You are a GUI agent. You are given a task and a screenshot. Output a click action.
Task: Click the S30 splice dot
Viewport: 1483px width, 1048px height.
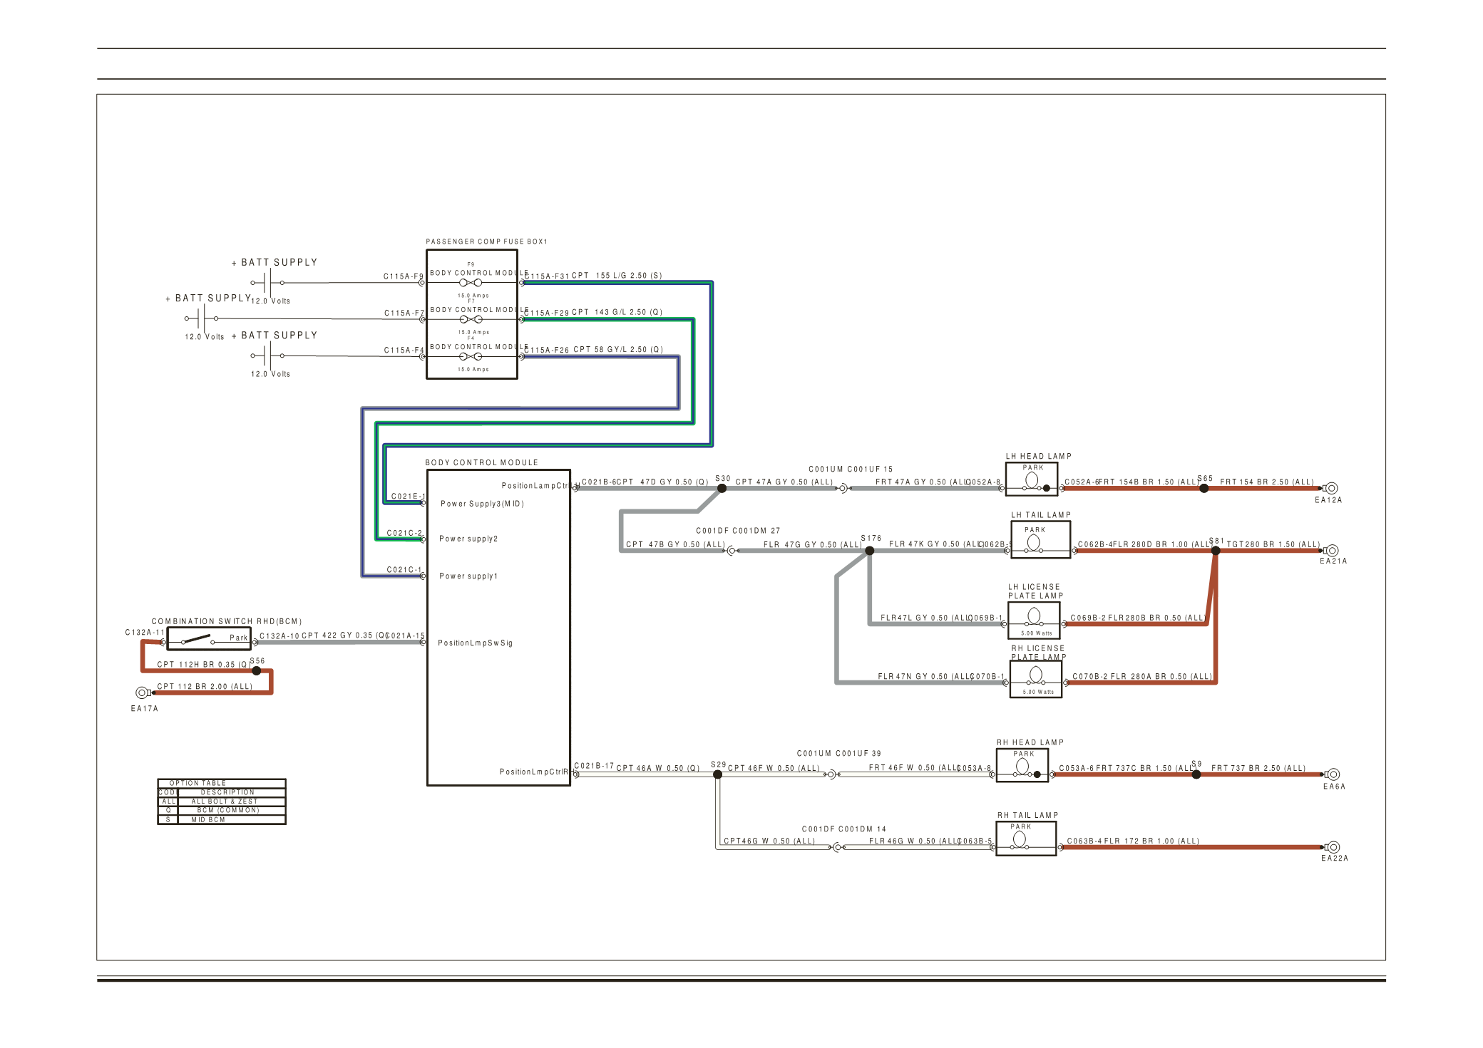(722, 488)
